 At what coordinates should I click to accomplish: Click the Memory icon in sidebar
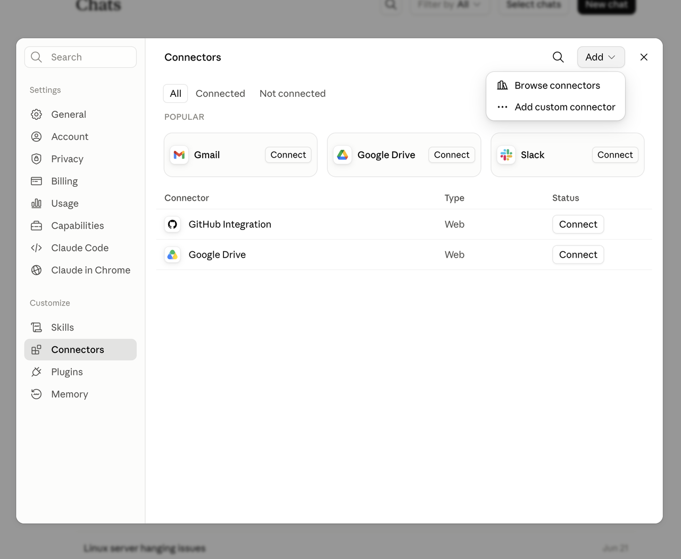point(36,394)
